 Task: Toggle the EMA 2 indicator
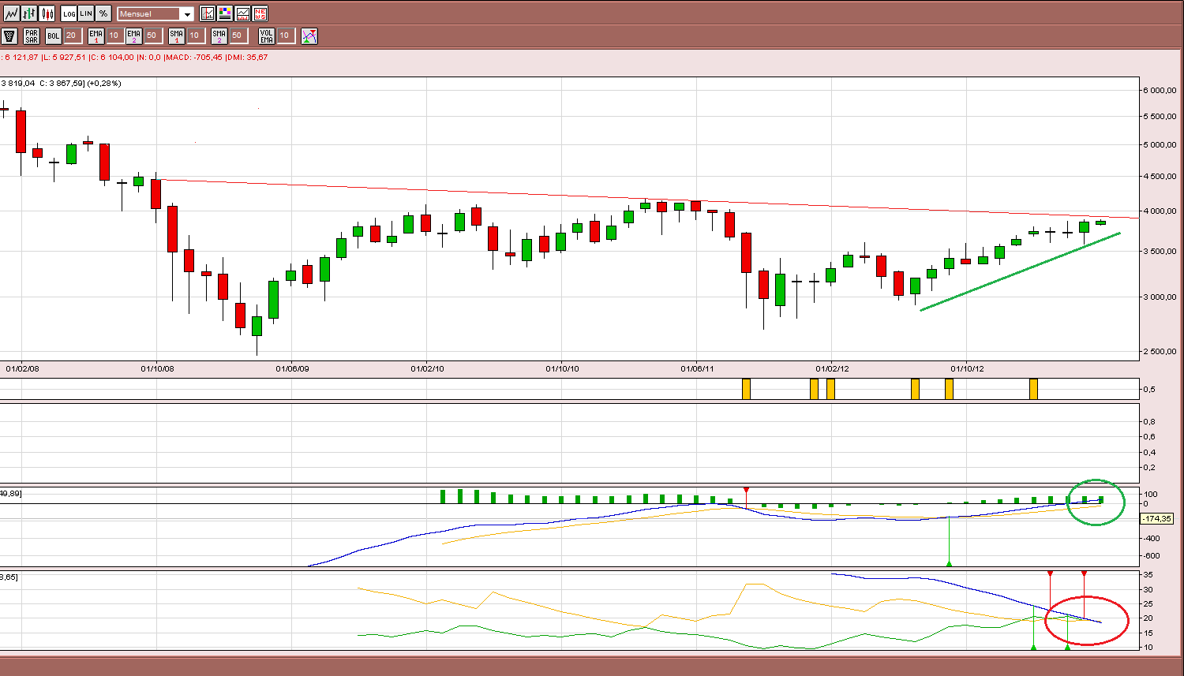click(134, 35)
